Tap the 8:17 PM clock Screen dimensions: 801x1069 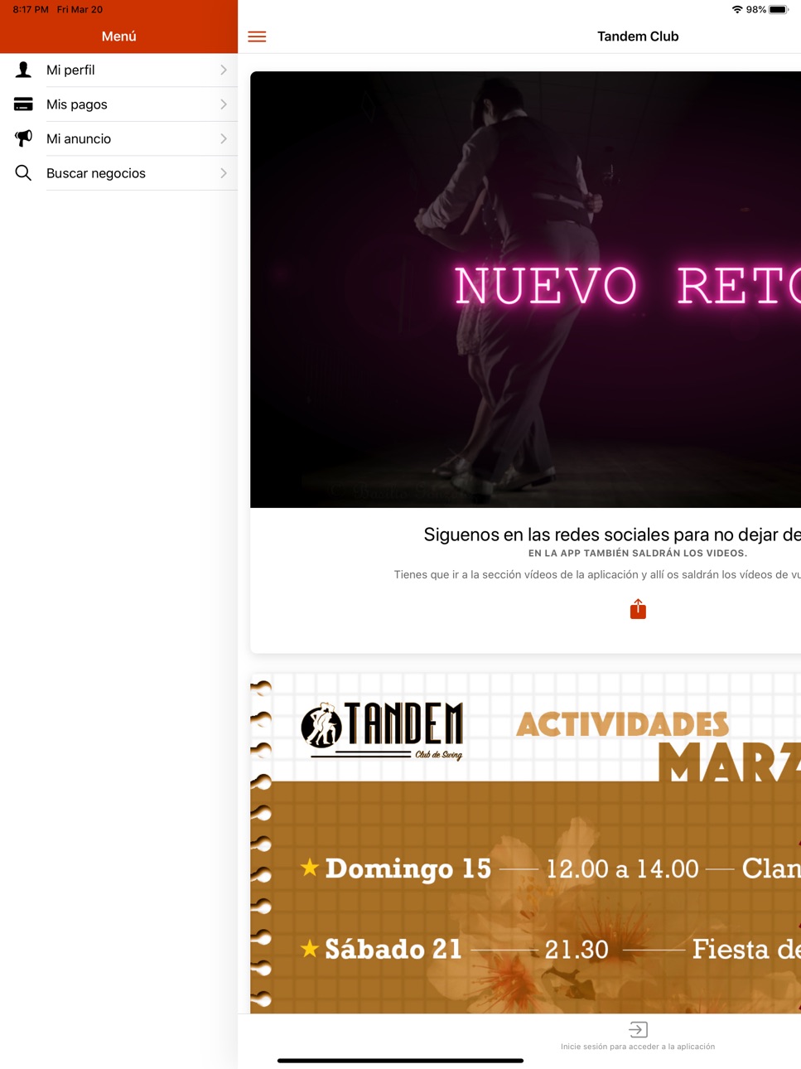point(31,10)
